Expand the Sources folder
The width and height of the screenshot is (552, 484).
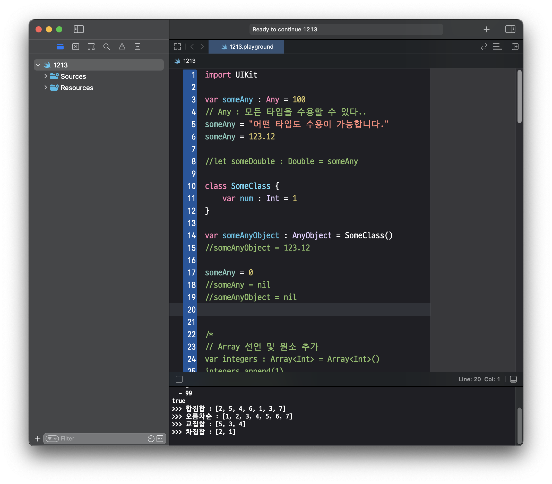coord(46,76)
